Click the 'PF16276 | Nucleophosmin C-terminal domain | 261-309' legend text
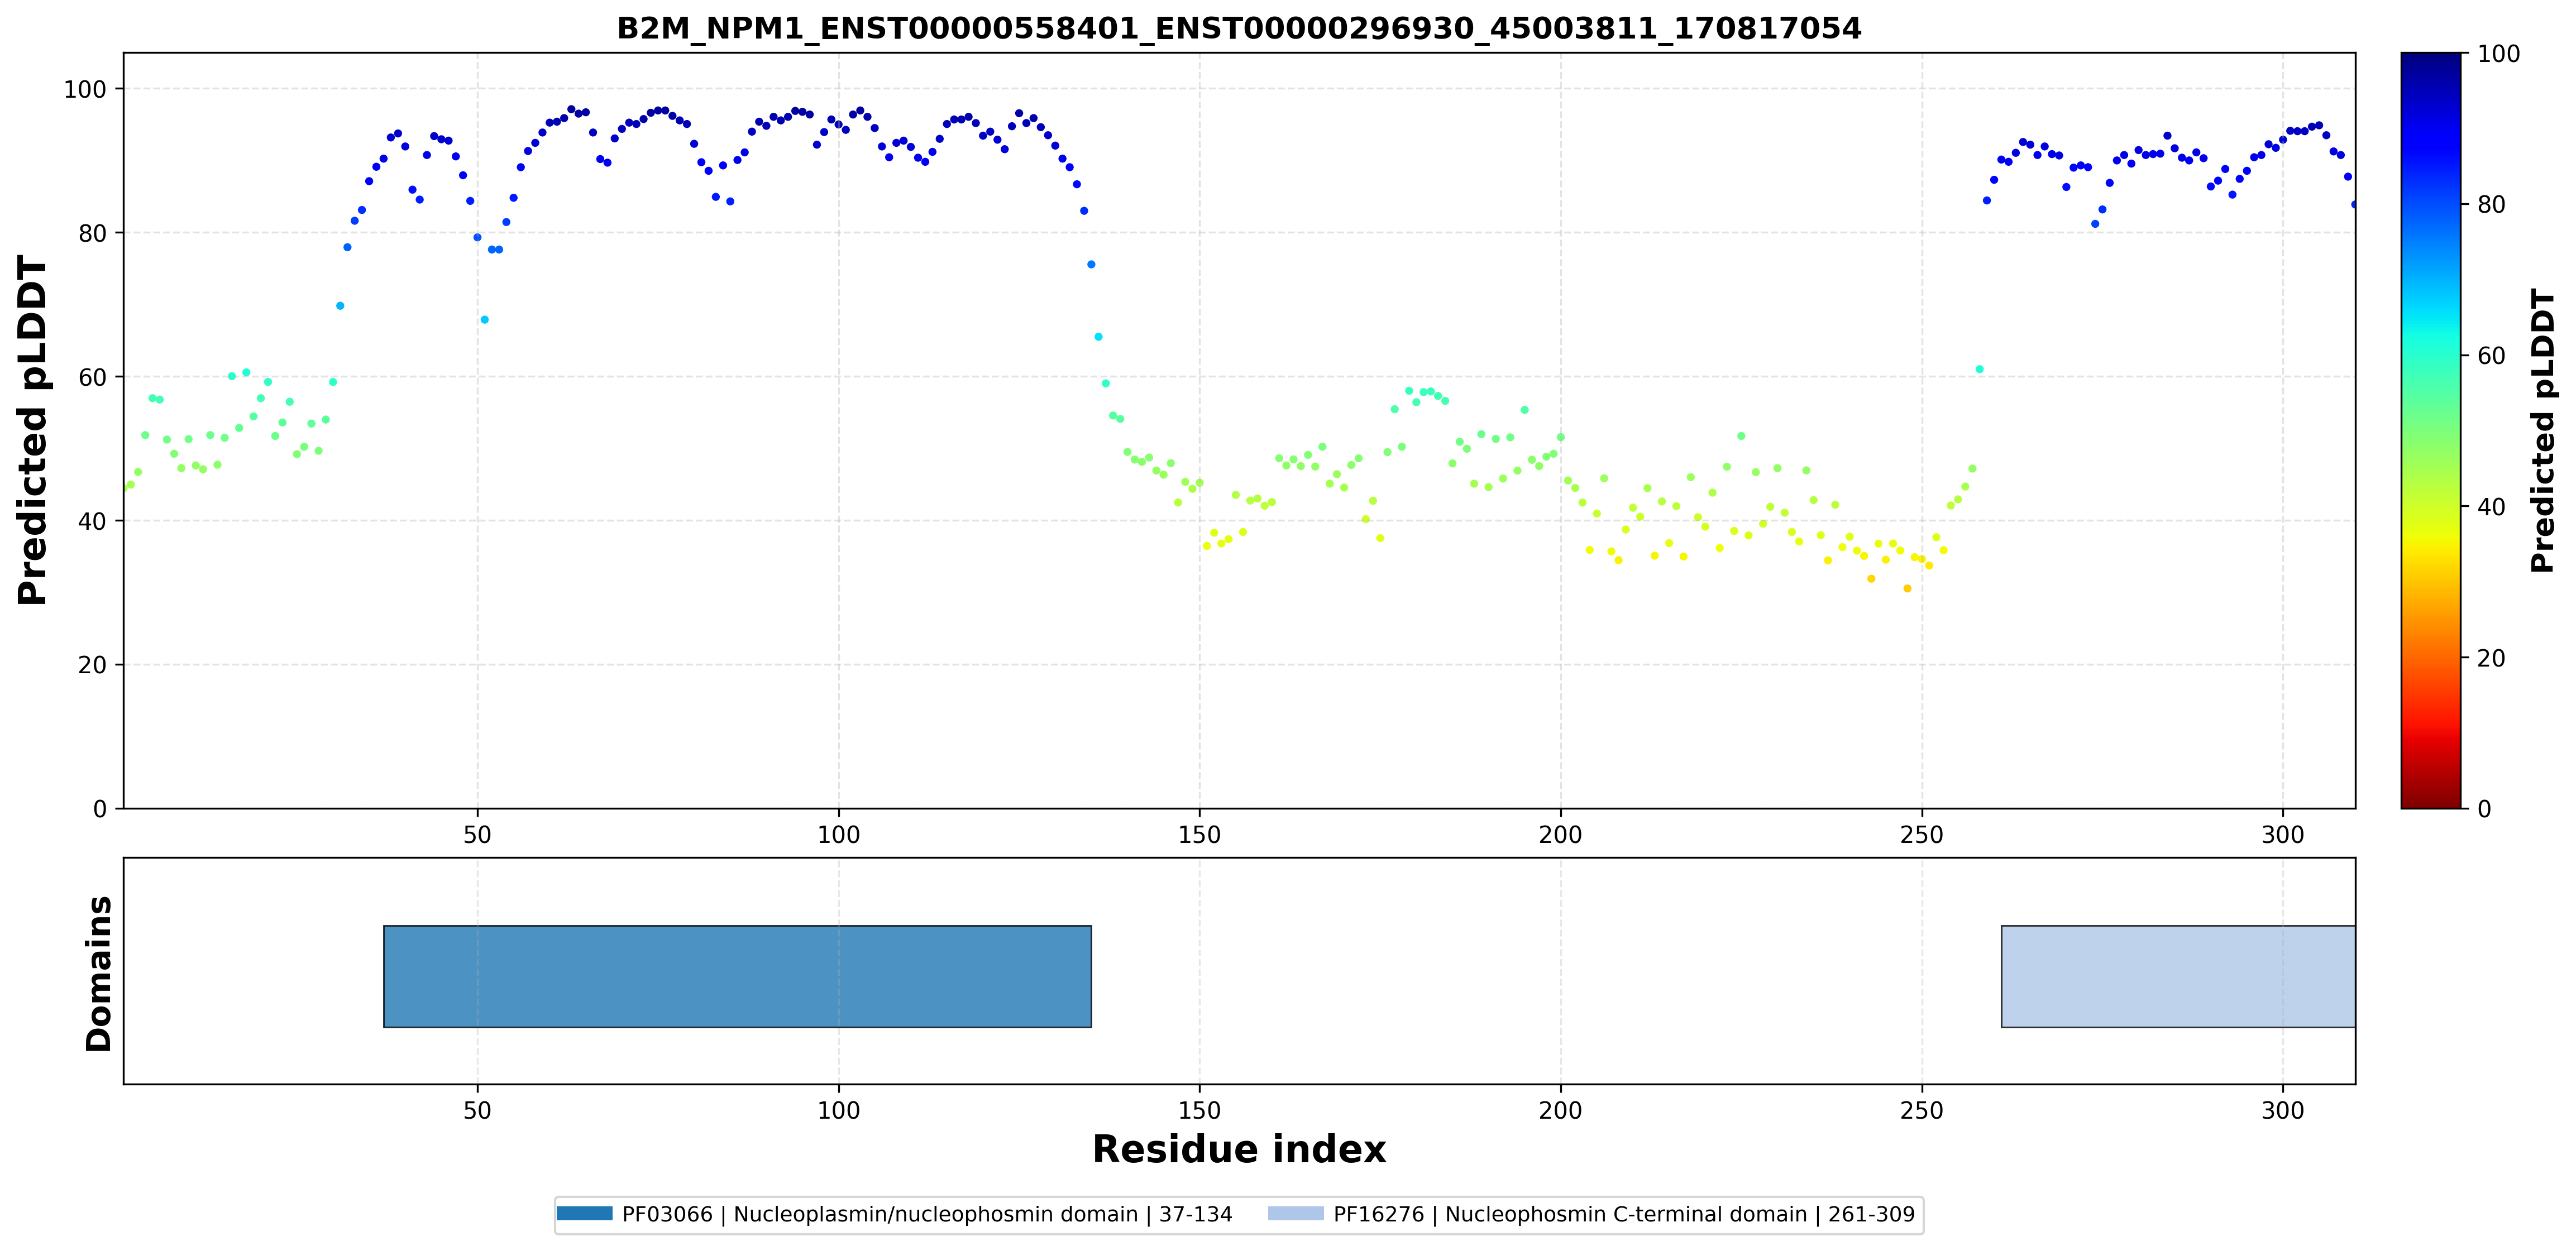This screenshot has width=2576, height=1251. [x=1624, y=1214]
